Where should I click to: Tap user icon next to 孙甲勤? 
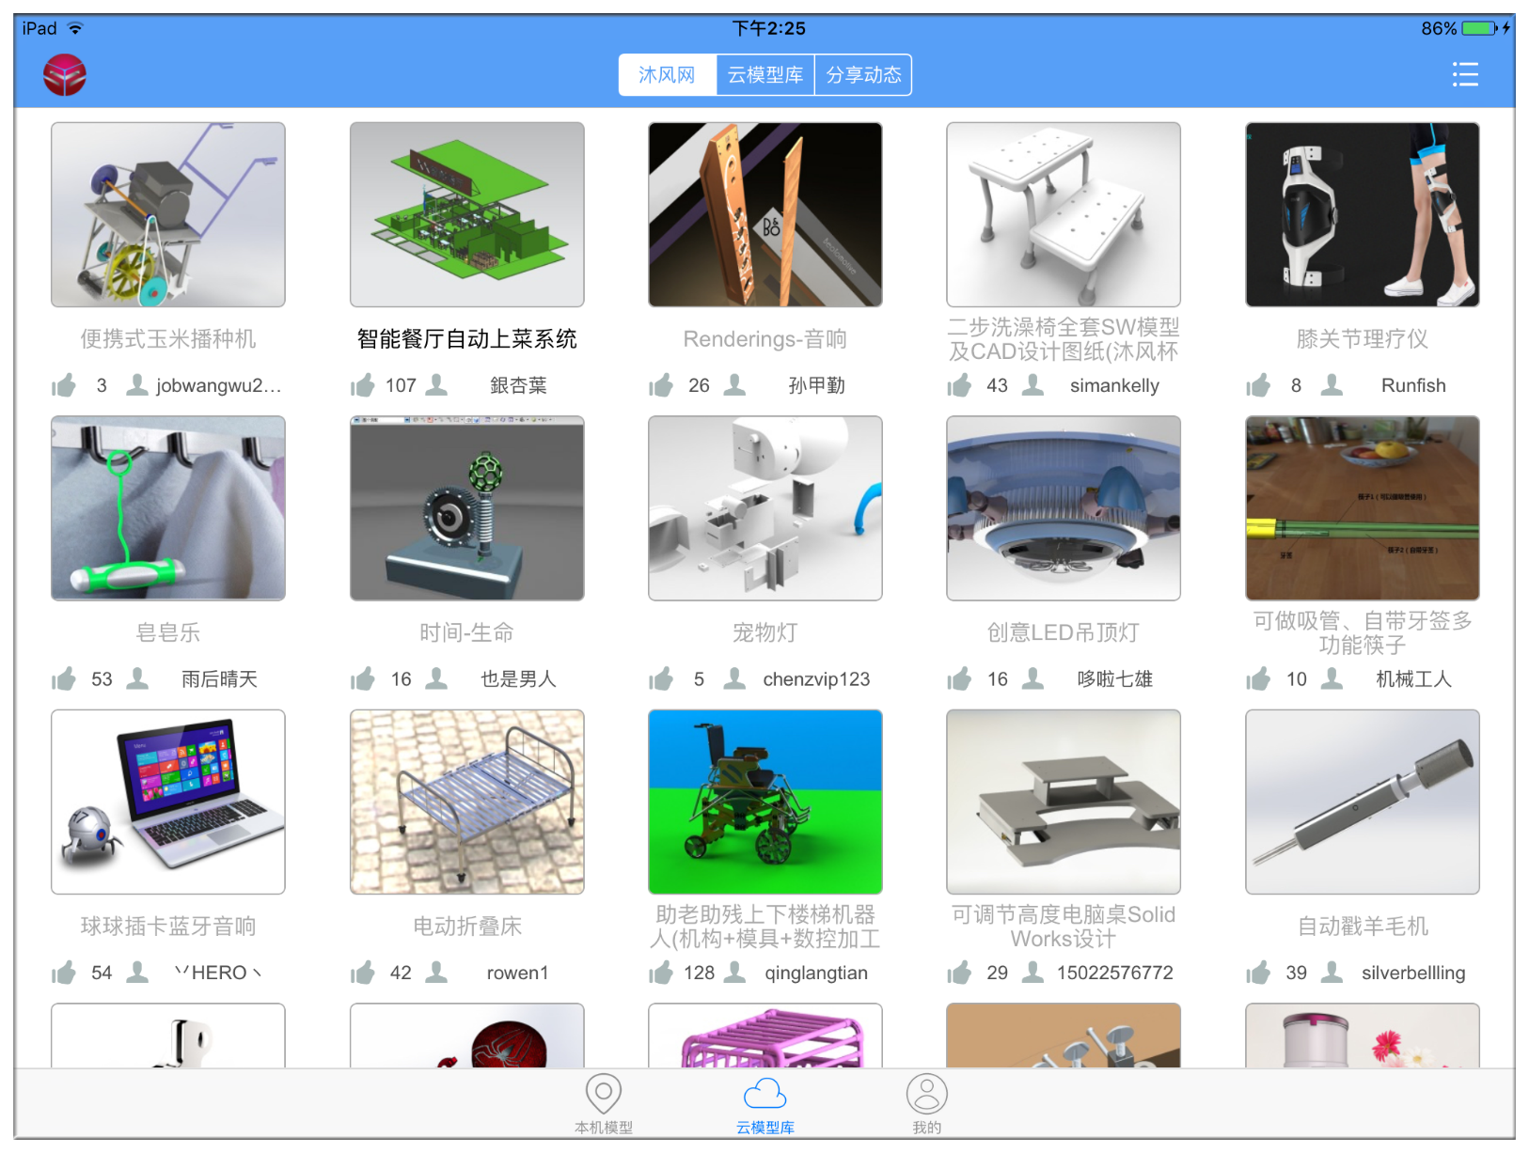tap(735, 384)
